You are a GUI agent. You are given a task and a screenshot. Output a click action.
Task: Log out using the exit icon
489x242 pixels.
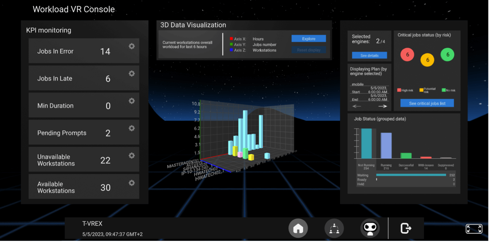pos(406,228)
